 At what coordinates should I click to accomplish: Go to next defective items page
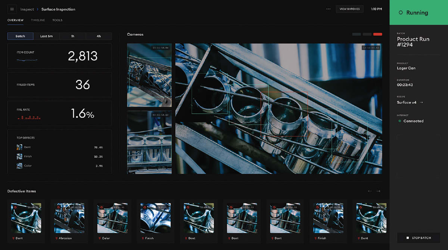point(378,191)
